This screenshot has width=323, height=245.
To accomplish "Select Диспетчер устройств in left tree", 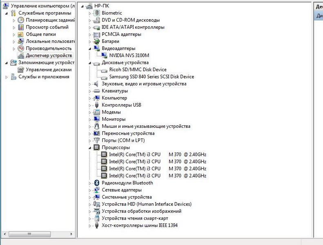I will 49,56.
